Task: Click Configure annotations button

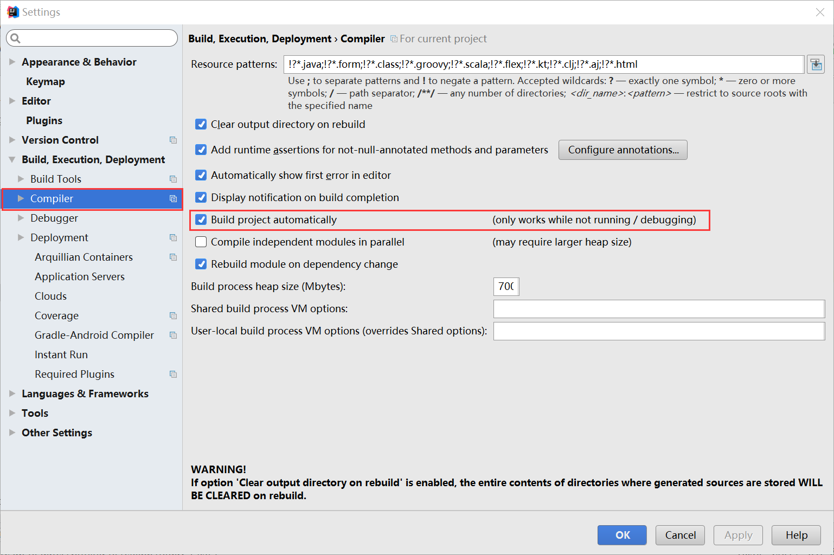Action: 623,150
